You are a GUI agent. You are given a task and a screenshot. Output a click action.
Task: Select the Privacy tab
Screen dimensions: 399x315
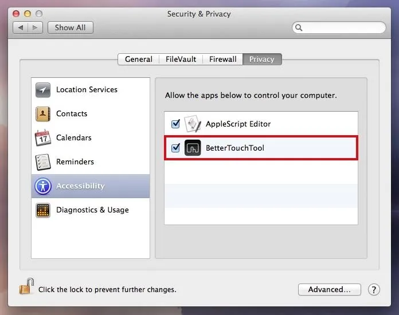262,59
